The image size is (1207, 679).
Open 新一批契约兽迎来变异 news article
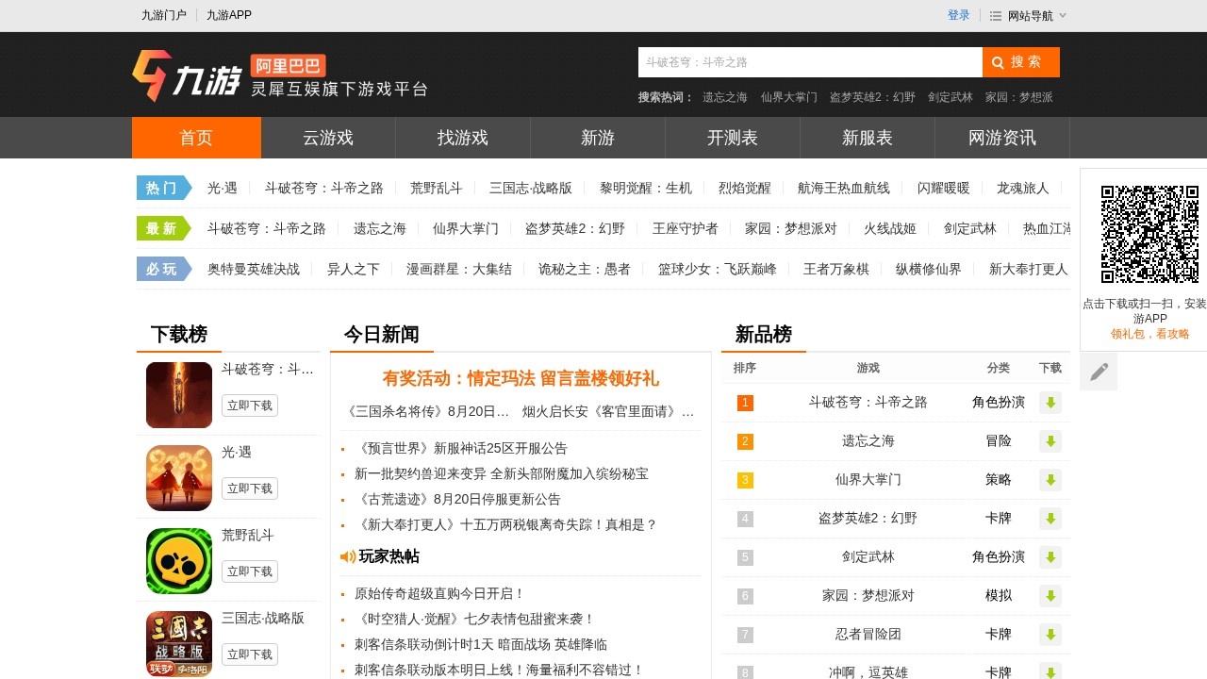point(502,473)
